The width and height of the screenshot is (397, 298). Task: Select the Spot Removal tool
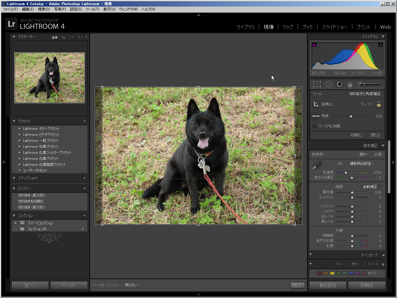(329, 84)
